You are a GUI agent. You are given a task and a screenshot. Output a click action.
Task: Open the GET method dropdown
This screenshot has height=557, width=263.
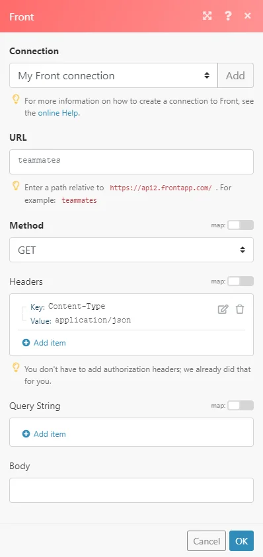[x=131, y=250]
